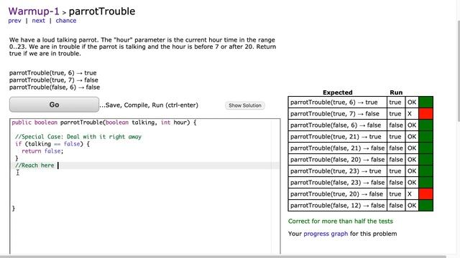Click the final closing brace in editor
Image resolution: width=460 pixels, height=258 pixels.
tap(13, 209)
